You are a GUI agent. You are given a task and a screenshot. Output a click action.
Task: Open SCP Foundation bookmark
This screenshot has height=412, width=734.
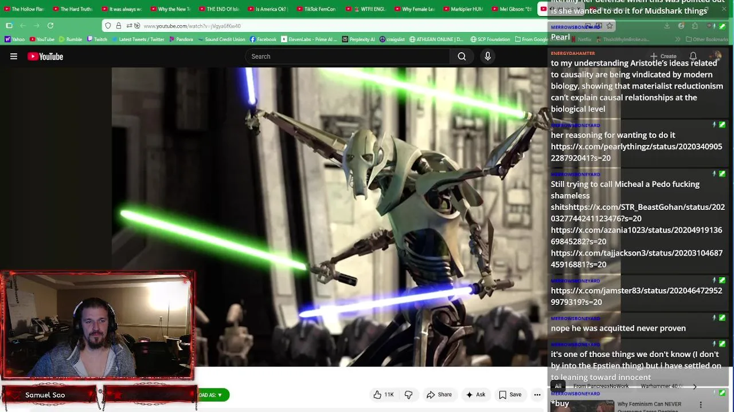490,39
